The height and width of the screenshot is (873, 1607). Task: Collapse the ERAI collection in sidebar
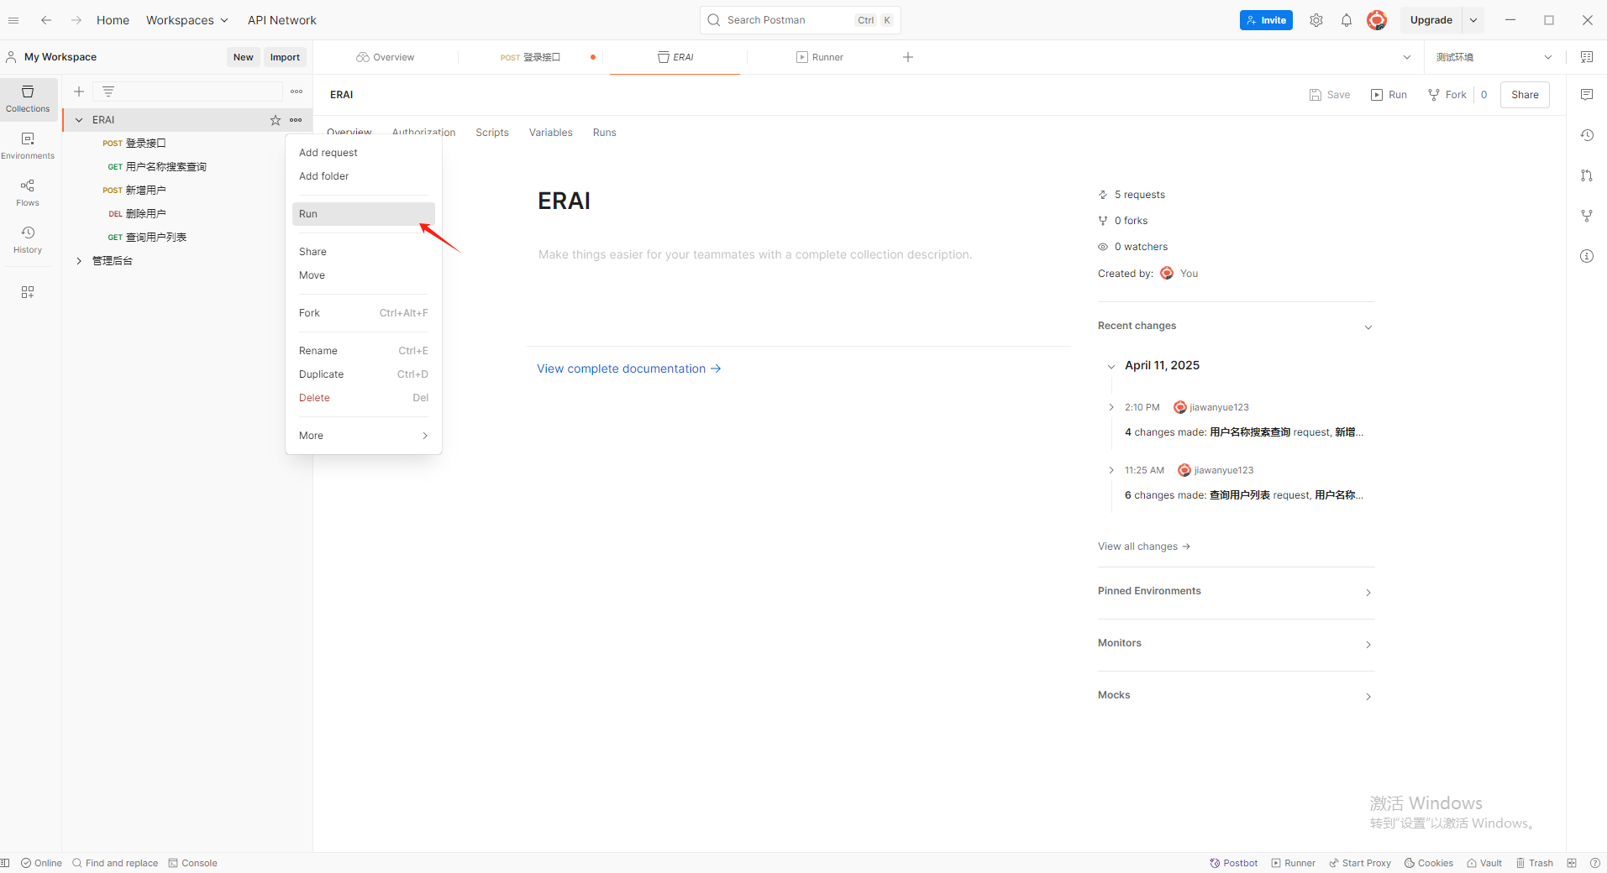(x=80, y=119)
